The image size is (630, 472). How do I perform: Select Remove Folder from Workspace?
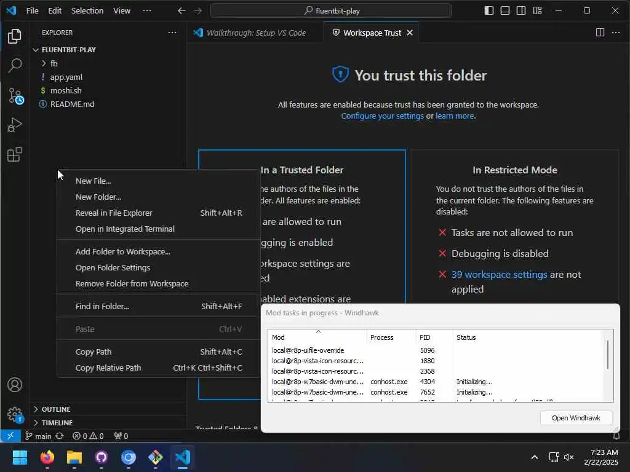pos(158,284)
